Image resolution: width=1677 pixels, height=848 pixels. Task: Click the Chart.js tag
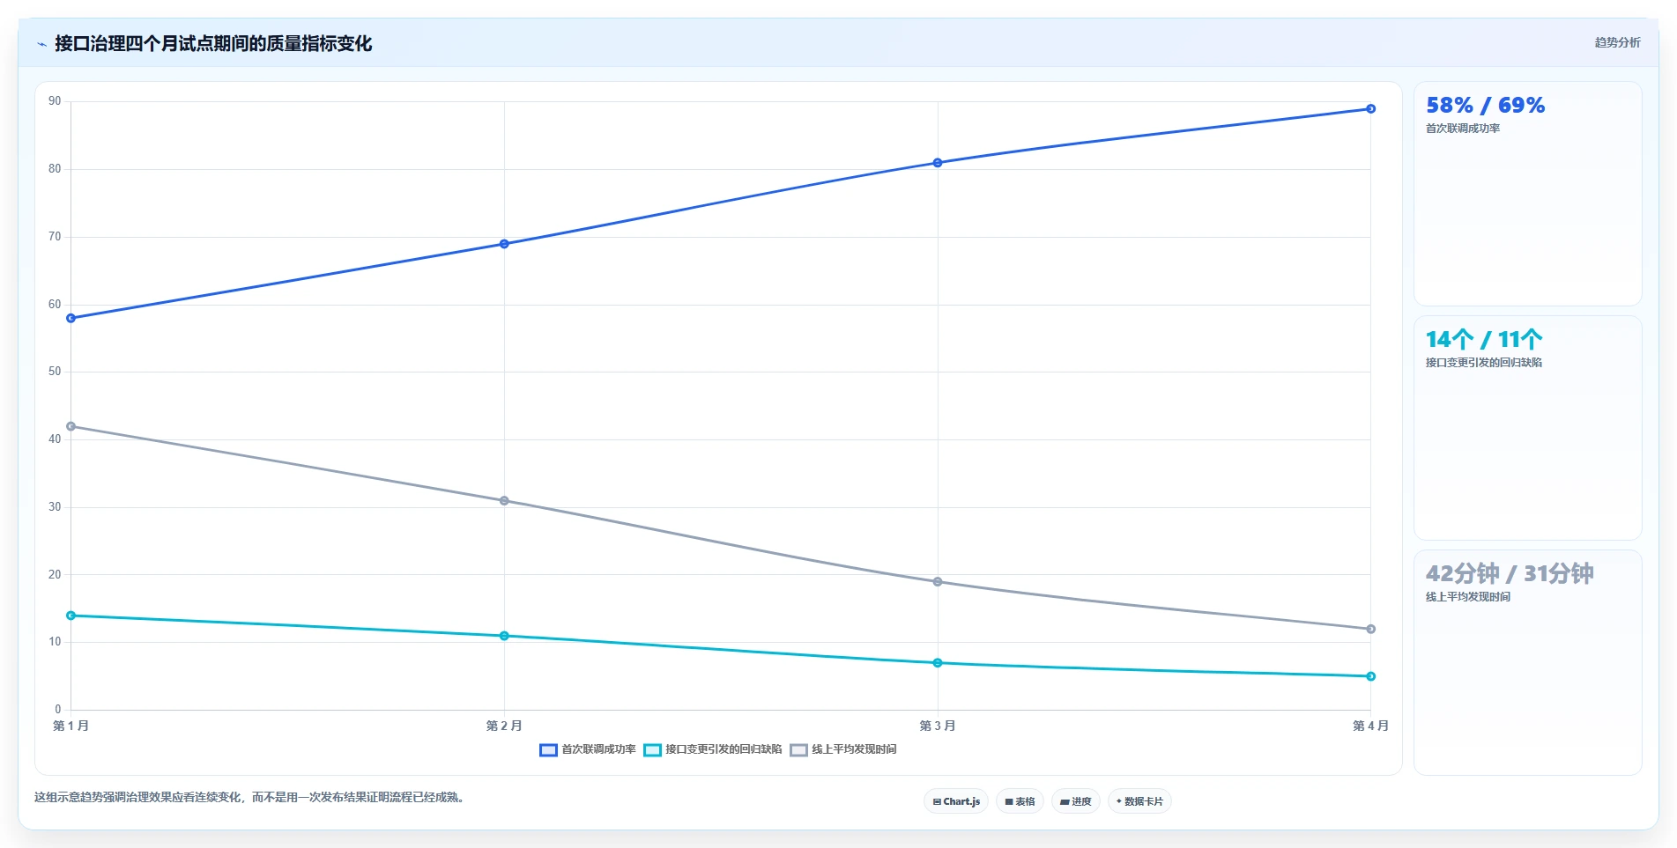tap(956, 801)
